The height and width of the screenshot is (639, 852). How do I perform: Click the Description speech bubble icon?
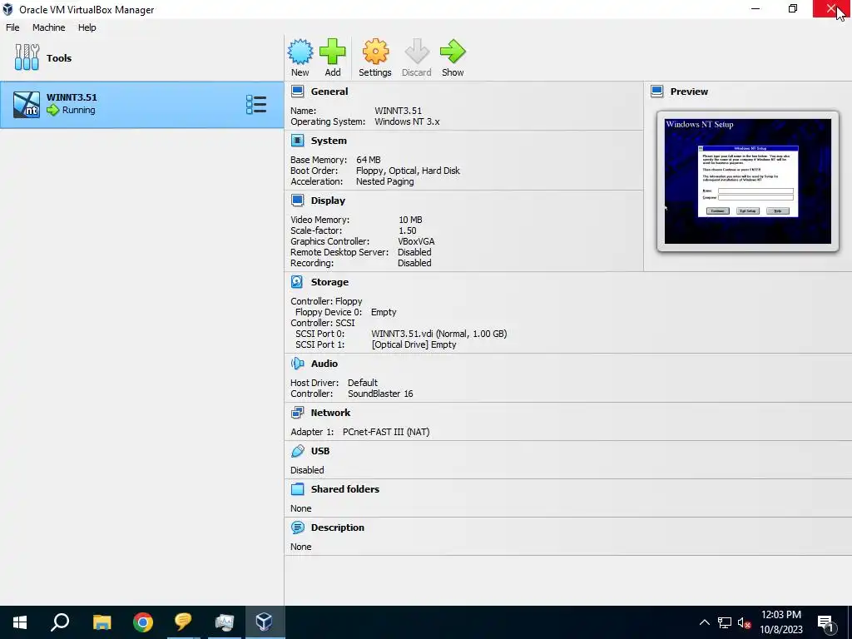298,528
